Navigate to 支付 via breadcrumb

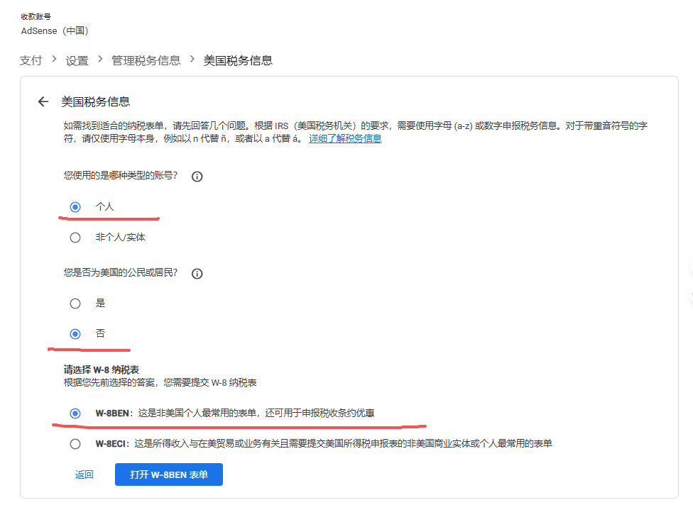point(31,61)
